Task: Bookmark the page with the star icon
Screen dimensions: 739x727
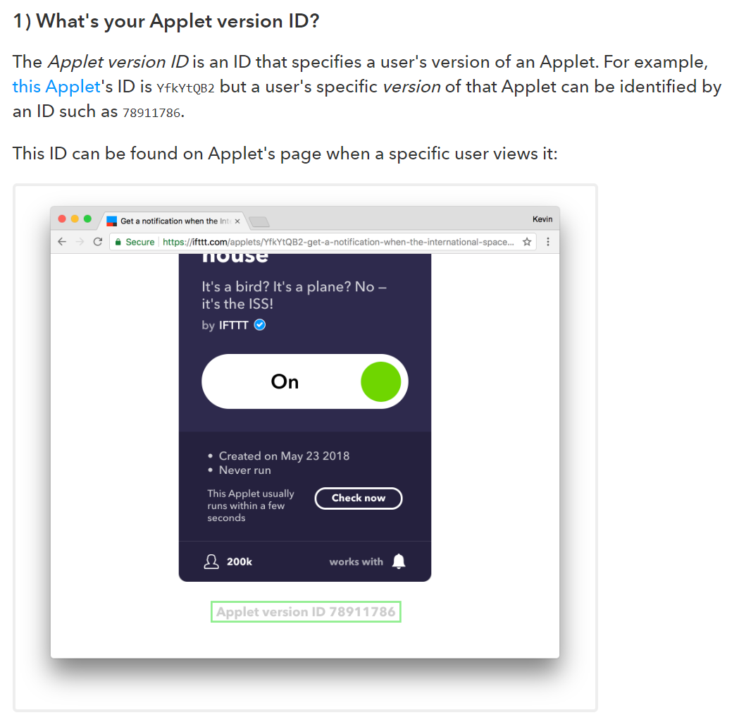Action: (x=527, y=242)
